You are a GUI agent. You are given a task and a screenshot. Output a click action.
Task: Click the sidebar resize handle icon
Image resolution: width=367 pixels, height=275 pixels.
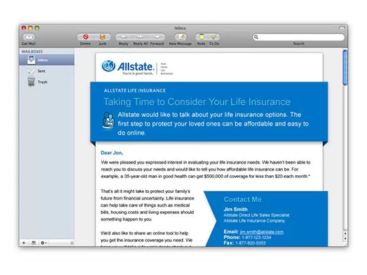pos(72,242)
